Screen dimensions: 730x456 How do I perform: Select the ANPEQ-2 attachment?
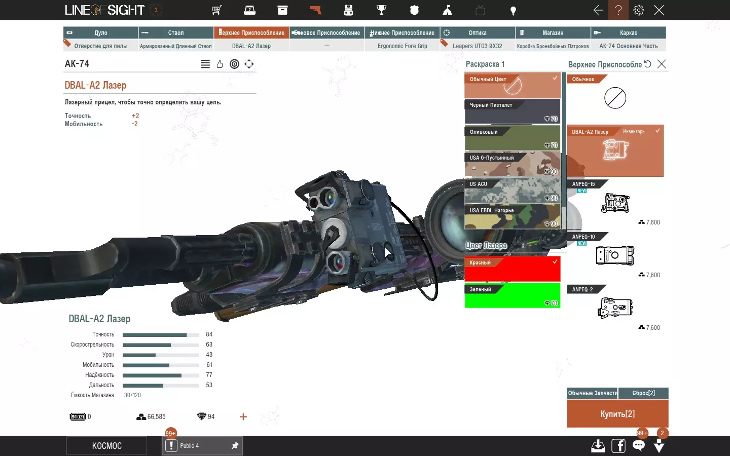tap(615, 309)
